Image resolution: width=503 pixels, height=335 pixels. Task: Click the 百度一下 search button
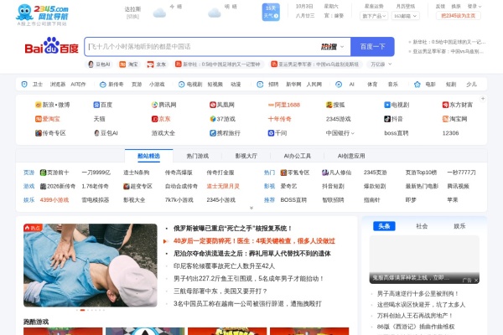click(372, 47)
